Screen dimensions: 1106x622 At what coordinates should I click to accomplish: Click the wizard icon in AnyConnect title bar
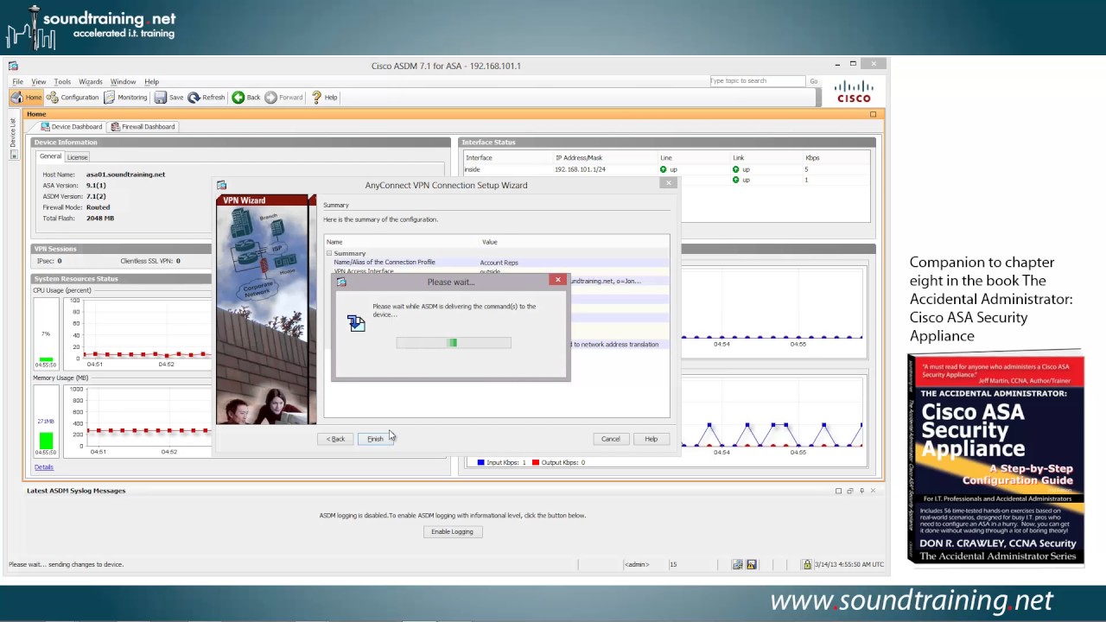(222, 185)
